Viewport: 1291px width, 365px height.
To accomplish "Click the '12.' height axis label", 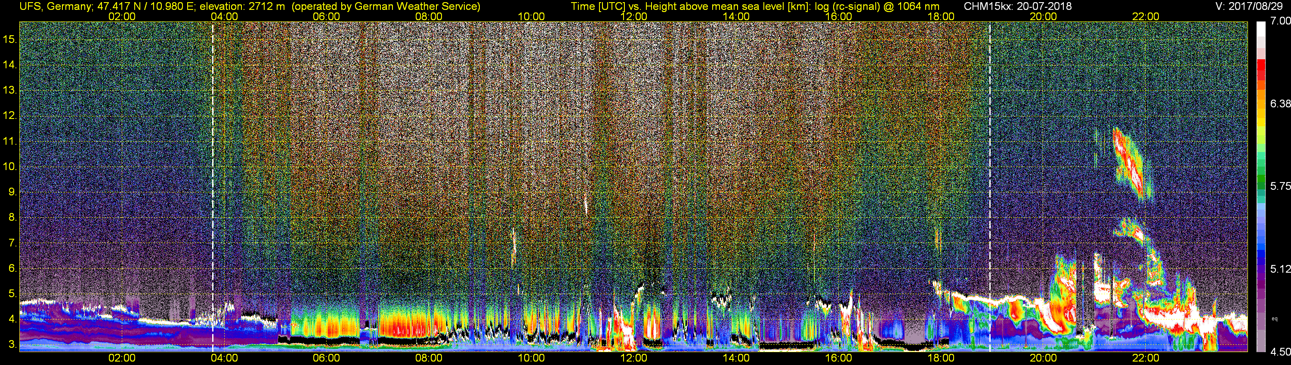I will [10, 116].
